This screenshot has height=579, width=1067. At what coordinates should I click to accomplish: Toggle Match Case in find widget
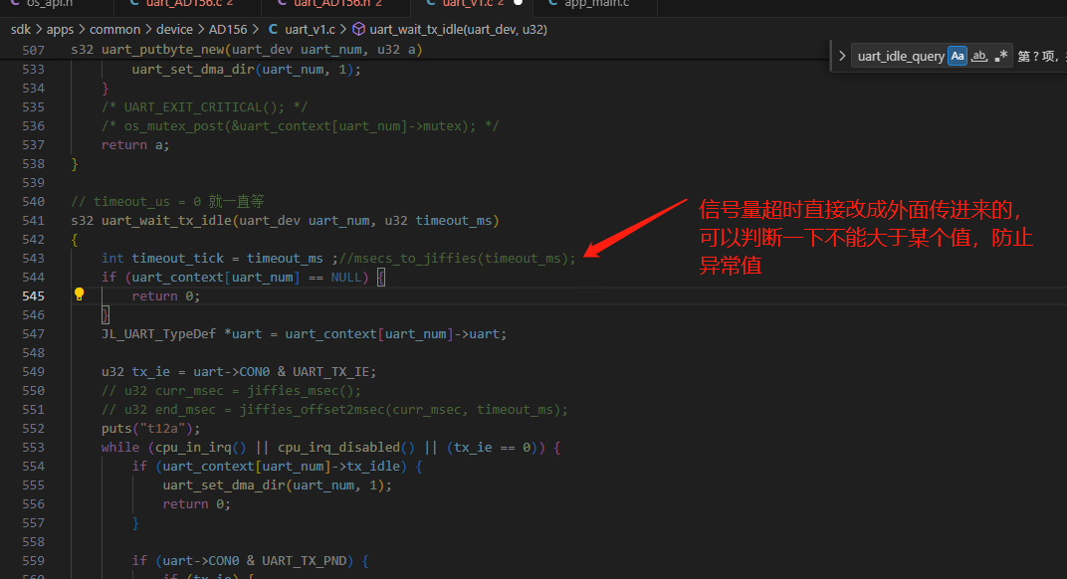coord(958,56)
